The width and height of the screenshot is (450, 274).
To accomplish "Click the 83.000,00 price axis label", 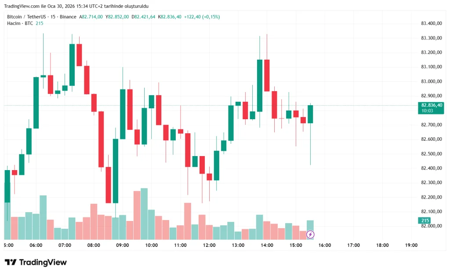I will [x=431, y=82].
